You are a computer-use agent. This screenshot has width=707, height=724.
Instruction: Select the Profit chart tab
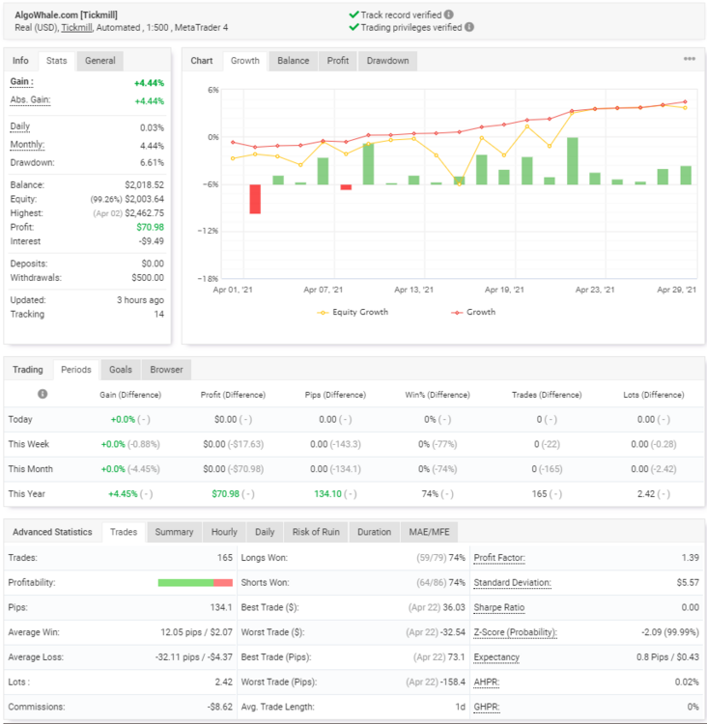point(338,61)
